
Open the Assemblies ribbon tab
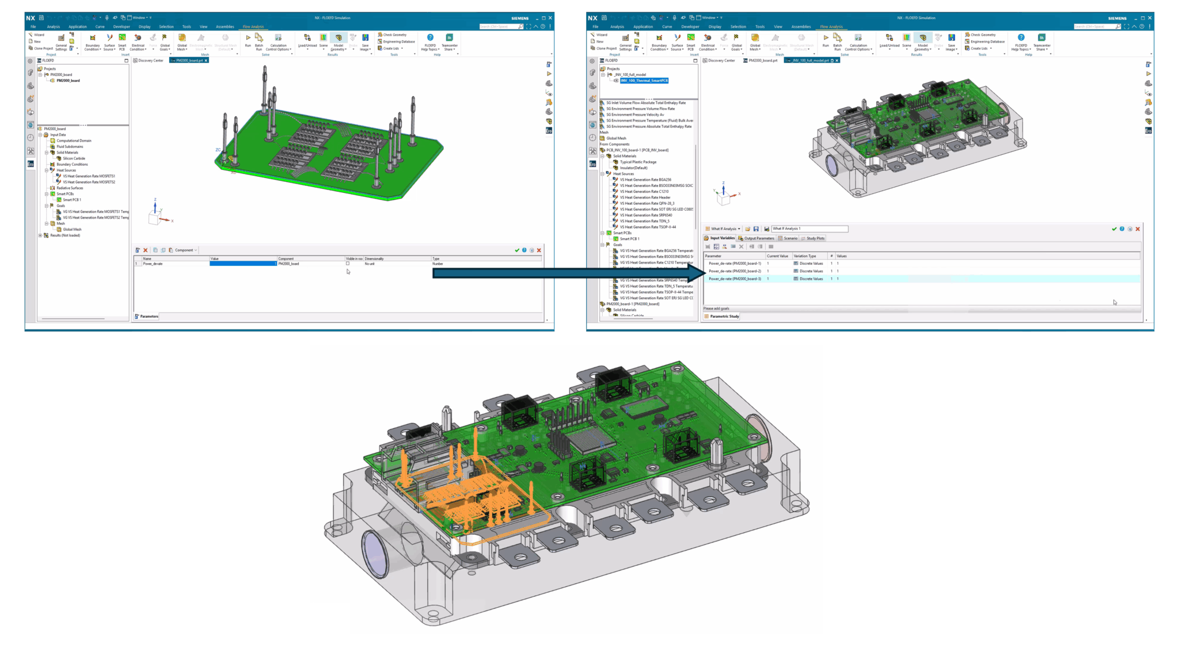pos(225,26)
